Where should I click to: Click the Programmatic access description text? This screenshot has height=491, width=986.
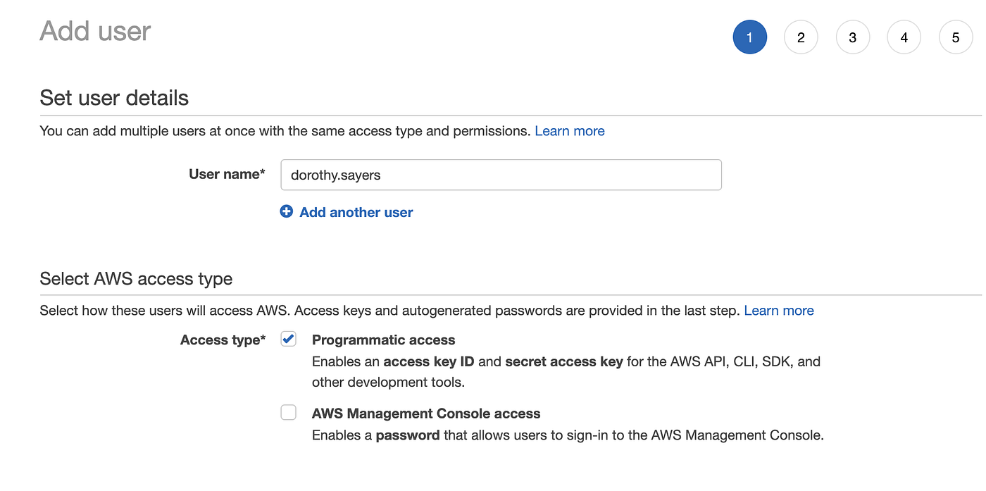click(563, 371)
